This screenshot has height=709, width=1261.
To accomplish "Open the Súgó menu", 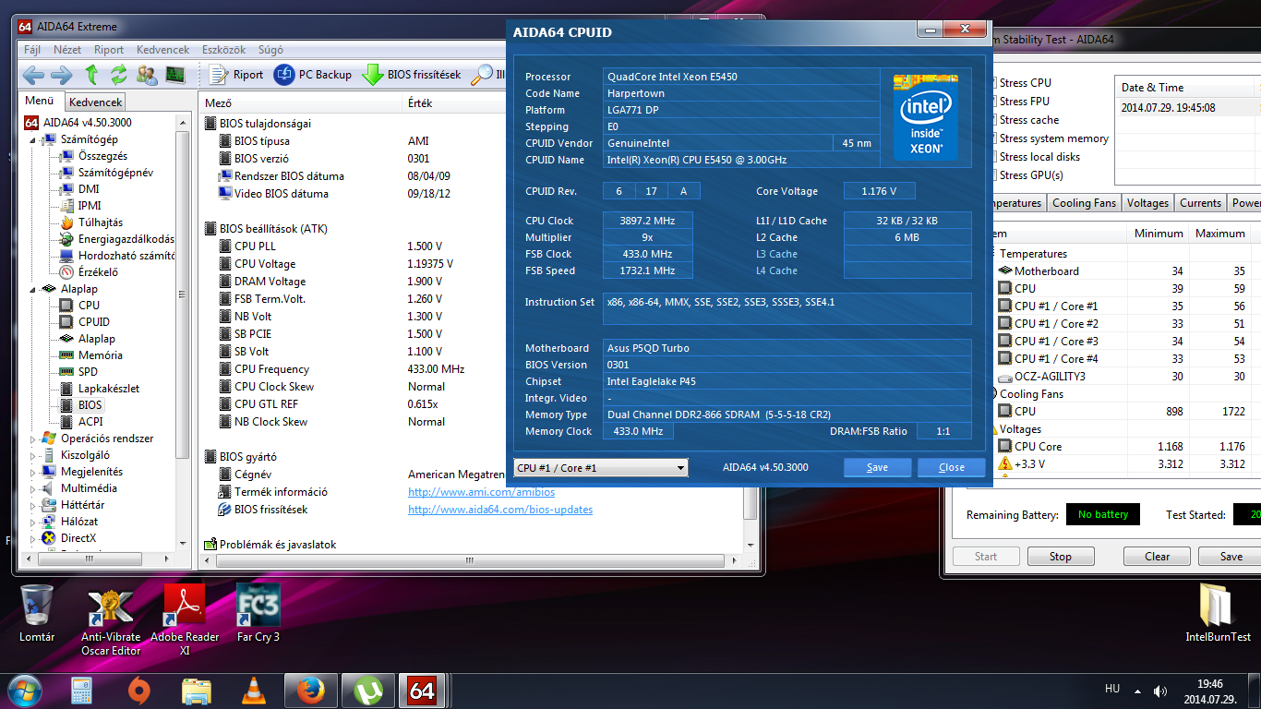I will [x=270, y=50].
